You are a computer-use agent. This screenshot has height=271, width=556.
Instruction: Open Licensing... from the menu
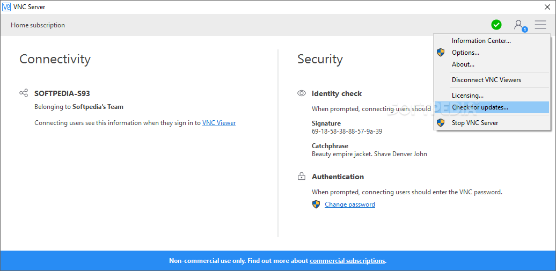click(492, 96)
